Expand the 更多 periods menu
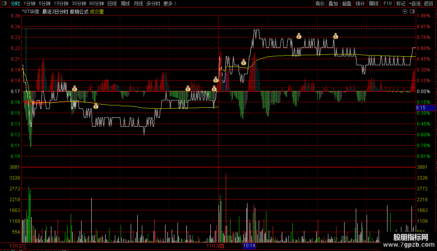The image size is (437, 251). click(170, 3)
